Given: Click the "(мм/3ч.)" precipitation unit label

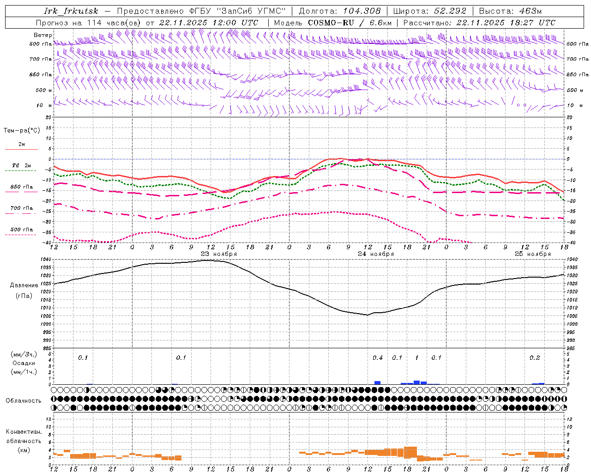Looking at the screenshot, I should coord(24,354).
